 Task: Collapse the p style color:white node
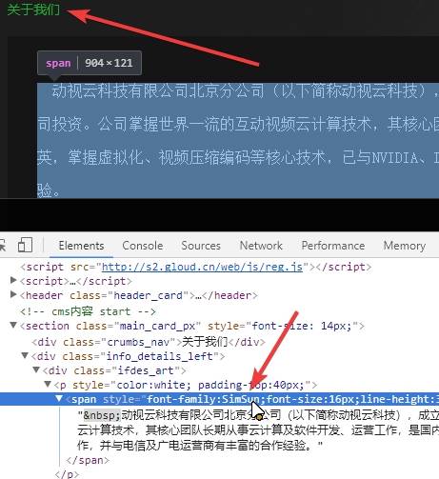(x=48, y=384)
